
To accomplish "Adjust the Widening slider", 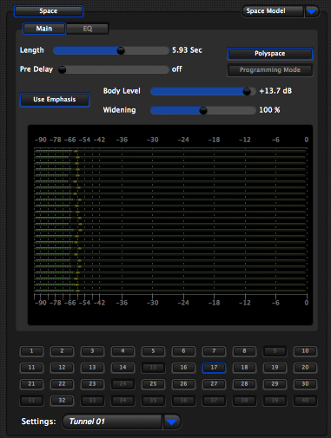I will click(x=203, y=110).
